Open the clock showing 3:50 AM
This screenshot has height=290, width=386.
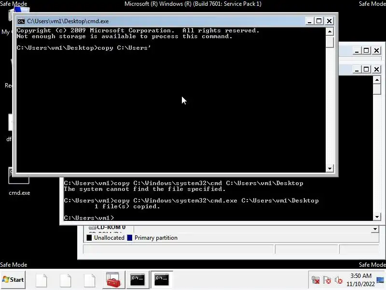pyautogui.click(x=360, y=275)
